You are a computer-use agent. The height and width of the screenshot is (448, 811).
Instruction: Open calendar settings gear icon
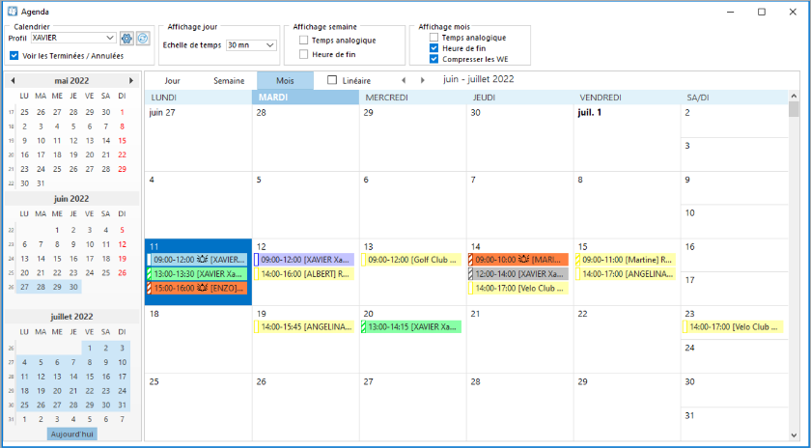126,39
